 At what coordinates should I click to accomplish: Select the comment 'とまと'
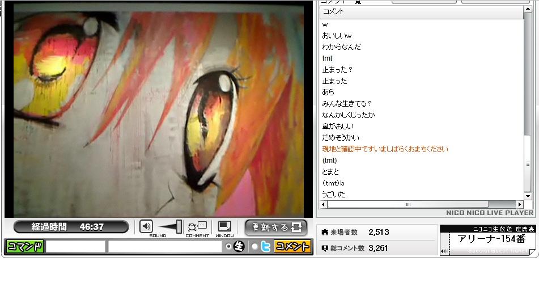[330, 172]
